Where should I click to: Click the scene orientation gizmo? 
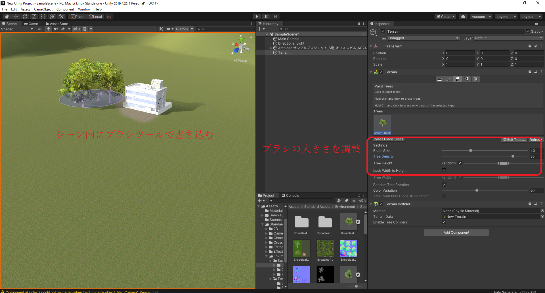(241, 47)
